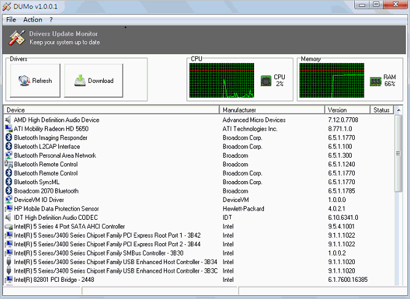Click Bluetooth icon of Bluetooth Remote Control version 6.5.1.1770
This screenshot has width=410, height=299.
tap(9, 173)
